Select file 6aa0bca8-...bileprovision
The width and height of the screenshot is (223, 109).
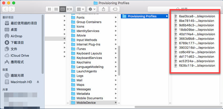pos(195,16)
